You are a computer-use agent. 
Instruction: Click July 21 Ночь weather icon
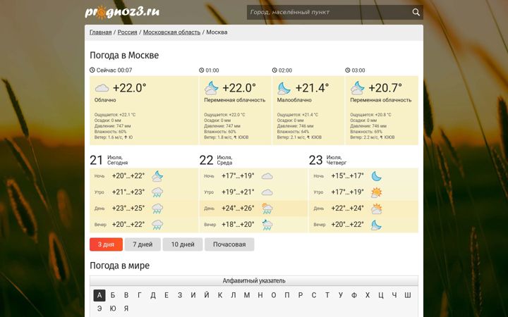click(157, 176)
